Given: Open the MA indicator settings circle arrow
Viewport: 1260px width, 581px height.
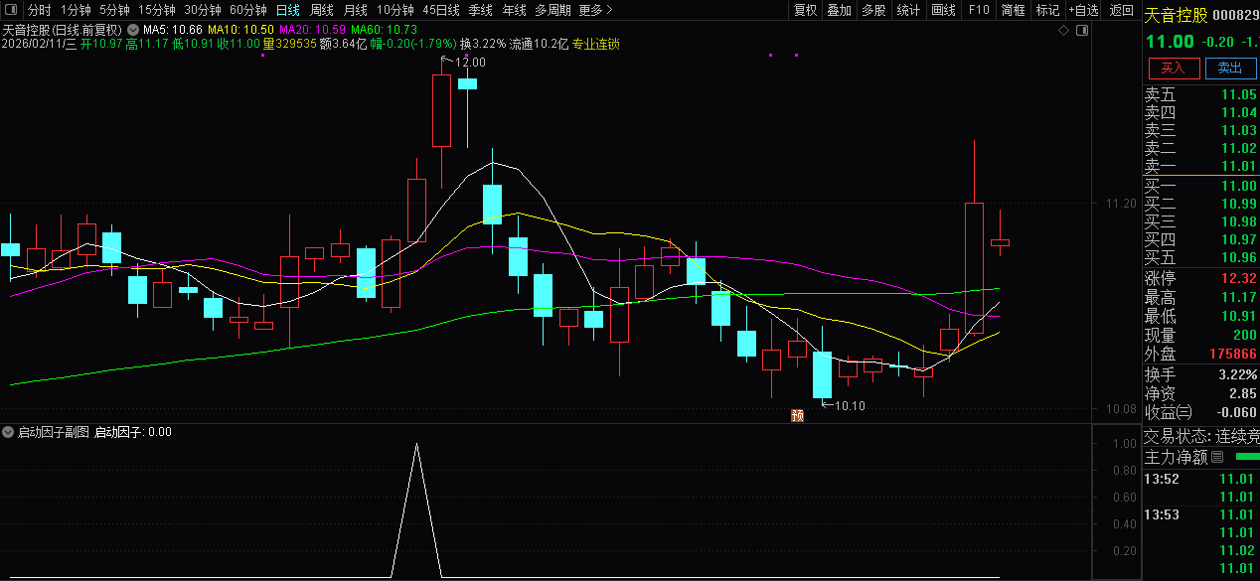Looking at the screenshot, I should pos(133,30).
